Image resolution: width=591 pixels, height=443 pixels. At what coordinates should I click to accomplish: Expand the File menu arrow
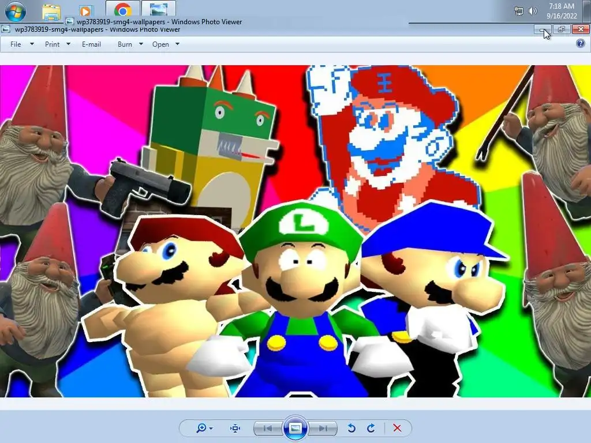tap(32, 44)
